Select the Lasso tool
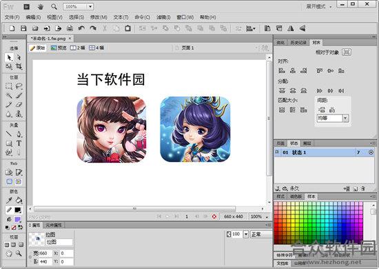Viewport: 379px width, 269px height. (x=19, y=86)
